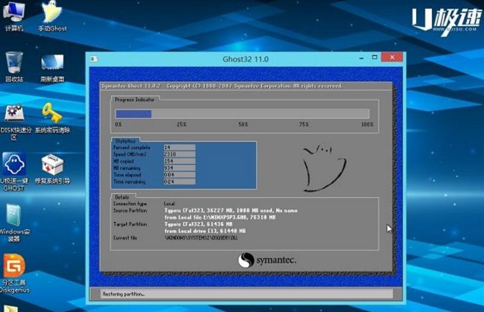Viewport: 484px width, 312px height.
Task: Click the source file WINXPSP3.GHO line
Action: pyautogui.click(x=220, y=218)
